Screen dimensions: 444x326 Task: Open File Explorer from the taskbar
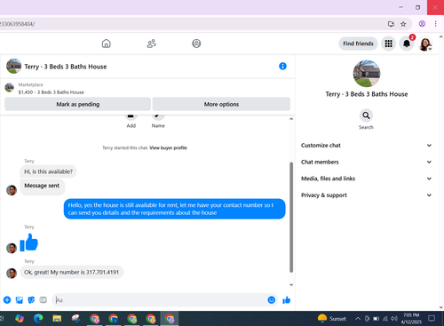(x=57, y=319)
